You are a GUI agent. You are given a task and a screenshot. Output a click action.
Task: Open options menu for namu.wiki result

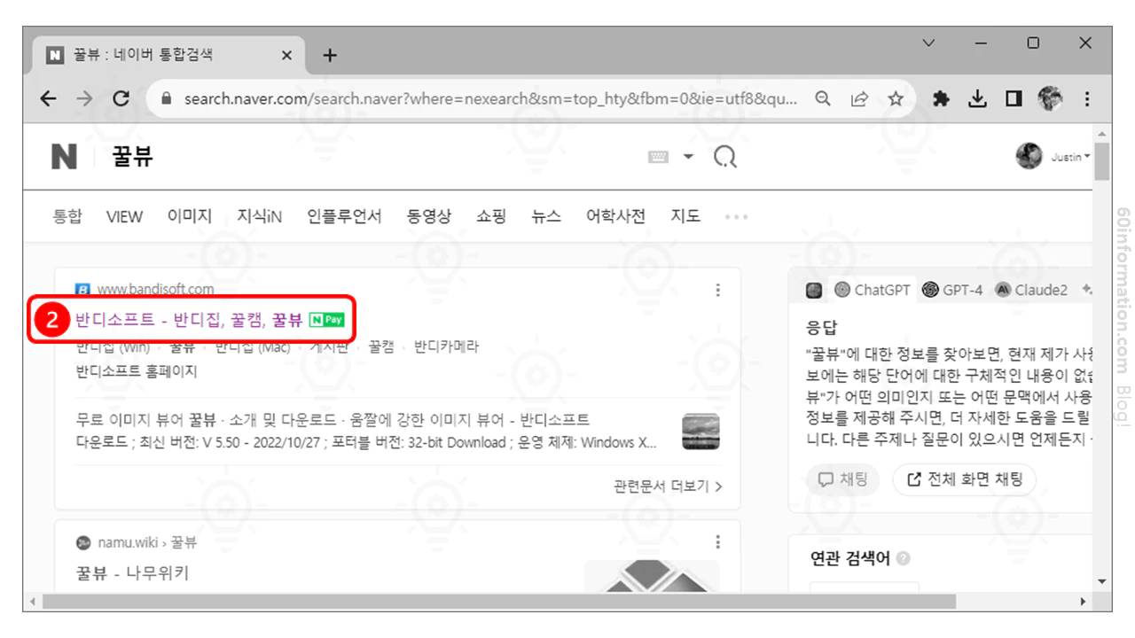tap(717, 542)
